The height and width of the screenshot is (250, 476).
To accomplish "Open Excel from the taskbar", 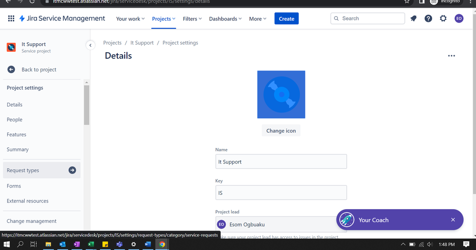I will 91,244.
